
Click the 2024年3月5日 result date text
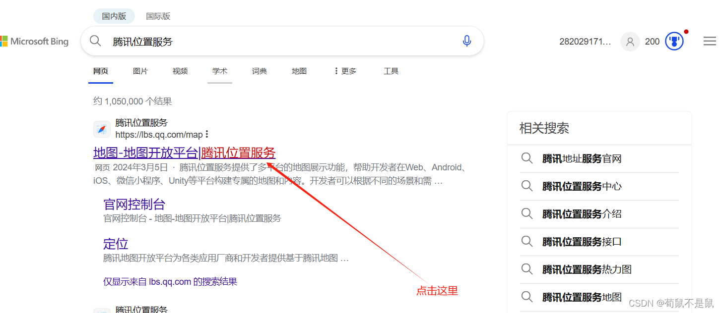[140, 167]
